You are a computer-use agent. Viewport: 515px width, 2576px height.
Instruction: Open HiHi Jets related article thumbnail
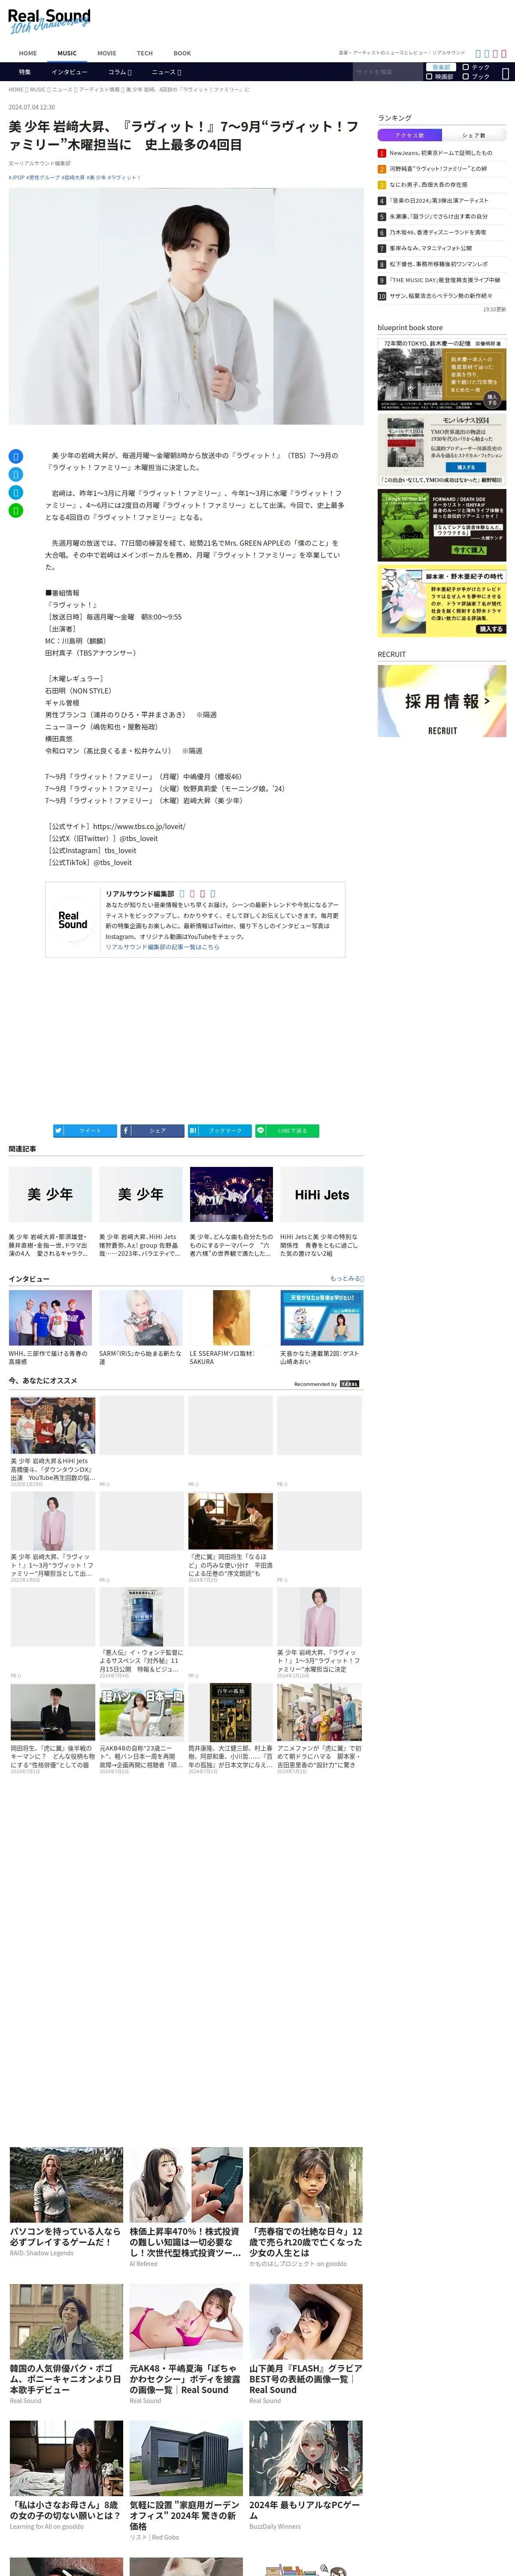coord(321,1194)
